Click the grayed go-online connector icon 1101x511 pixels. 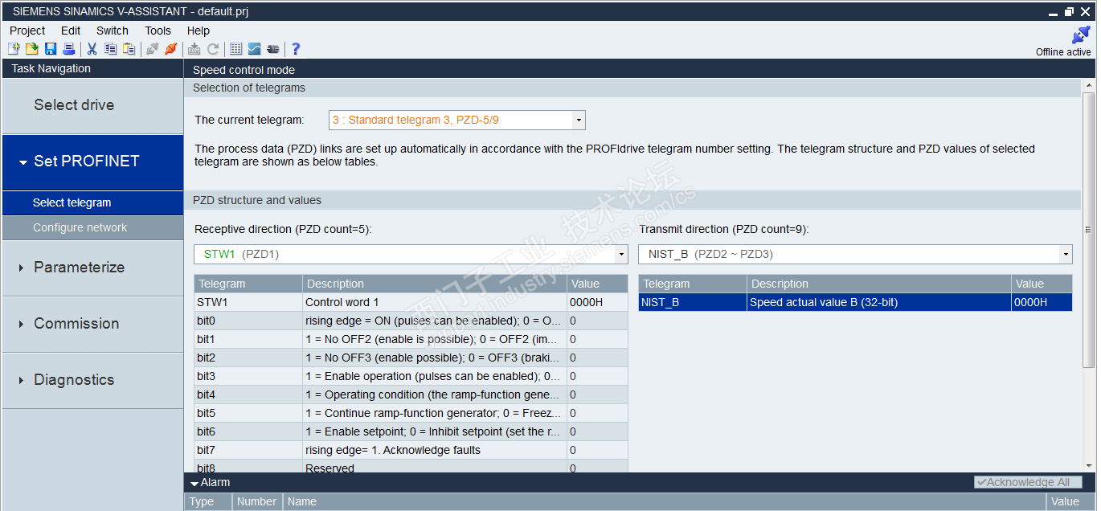pos(152,49)
